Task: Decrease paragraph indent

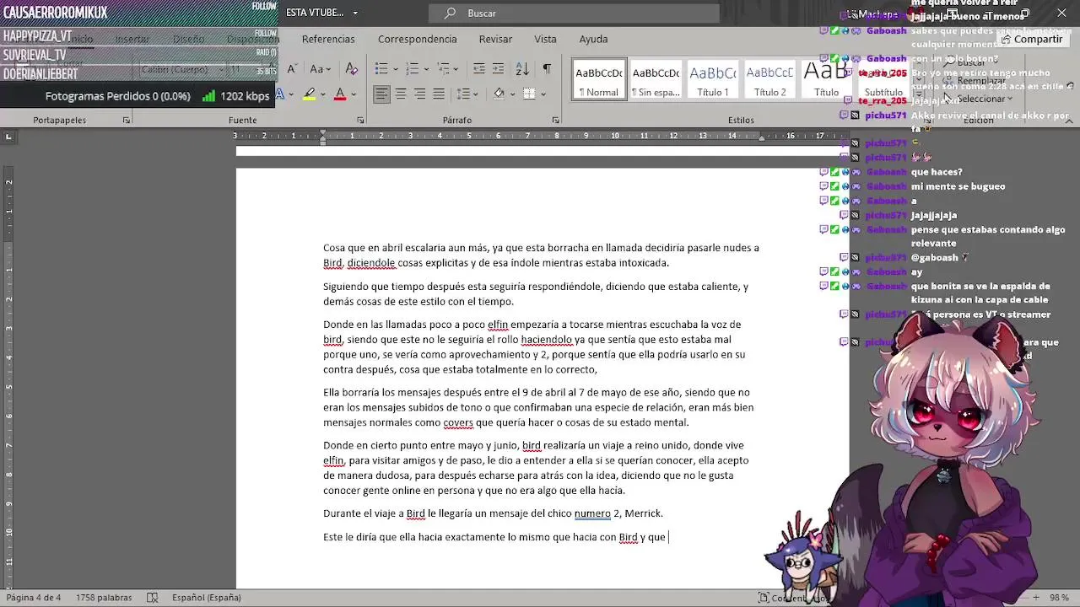Action: 478,69
